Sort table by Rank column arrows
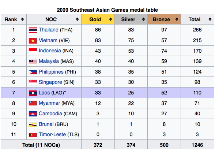215x149 pixels. (x=23, y=19)
